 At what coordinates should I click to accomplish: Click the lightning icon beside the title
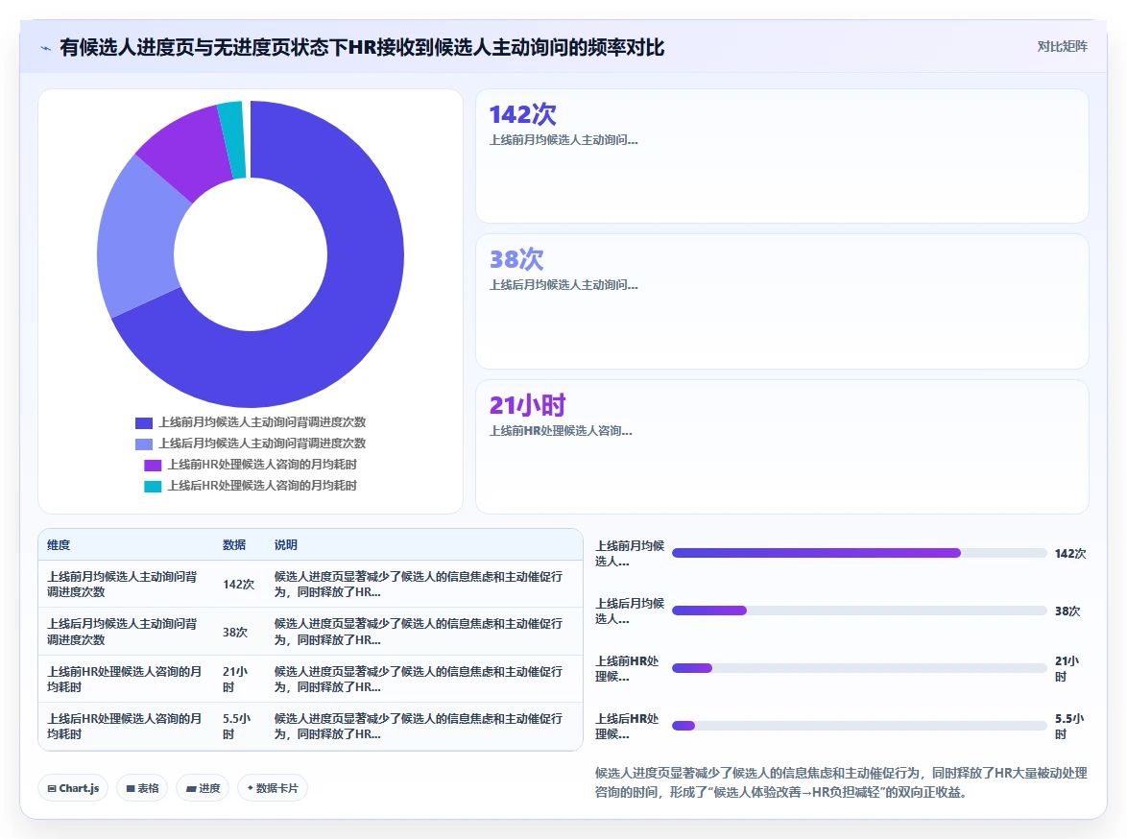(46, 48)
